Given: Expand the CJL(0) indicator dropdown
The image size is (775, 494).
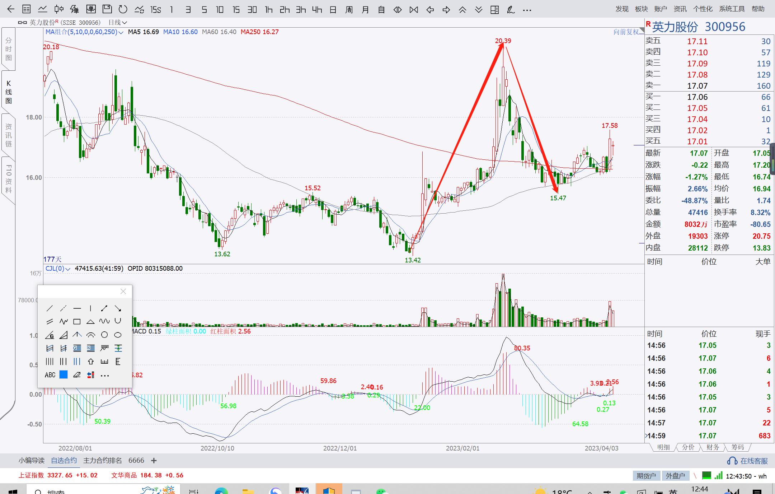Looking at the screenshot, I should tap(68, 269).
